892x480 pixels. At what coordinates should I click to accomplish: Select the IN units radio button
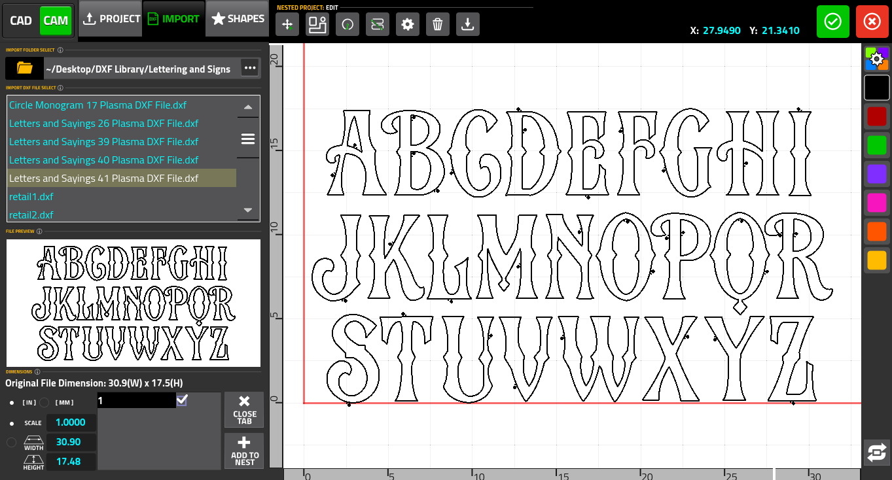point(12,403)
